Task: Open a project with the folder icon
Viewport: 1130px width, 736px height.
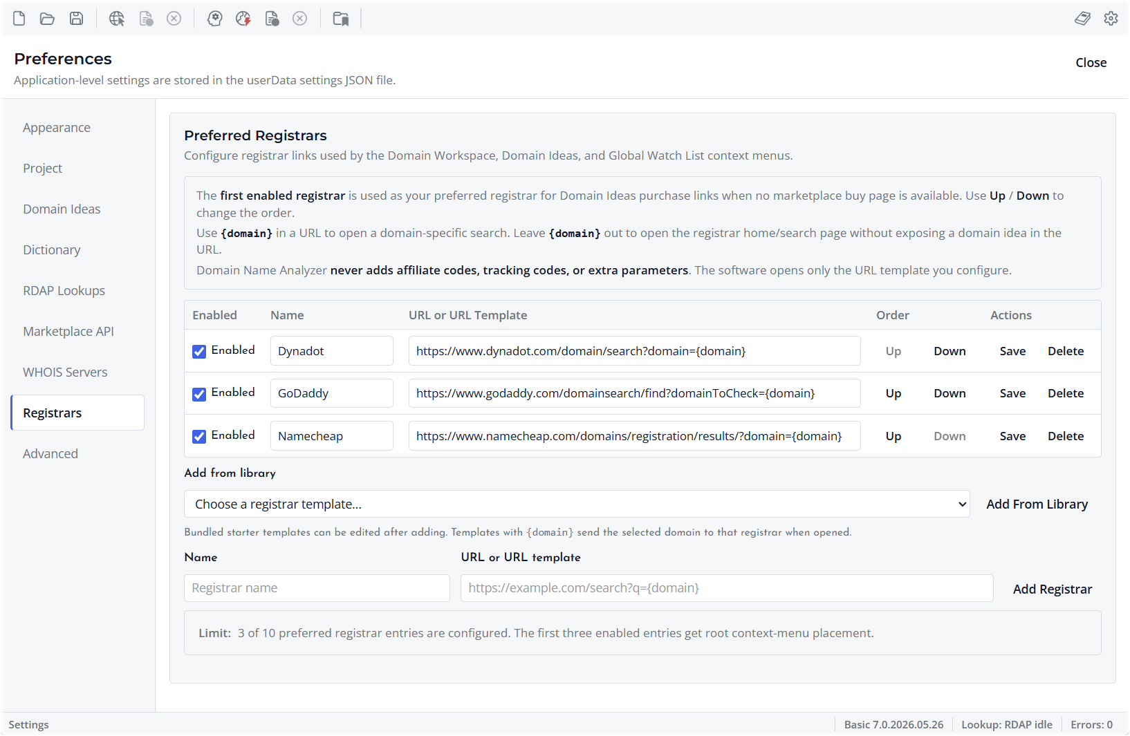Action: click(x=47, y=19)
